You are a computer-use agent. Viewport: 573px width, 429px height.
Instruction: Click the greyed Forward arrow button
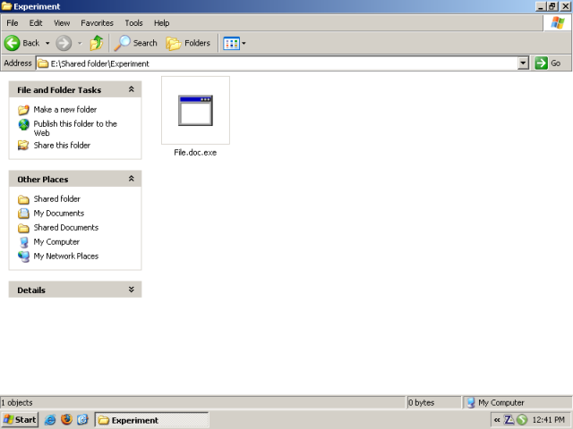(64, 43)
